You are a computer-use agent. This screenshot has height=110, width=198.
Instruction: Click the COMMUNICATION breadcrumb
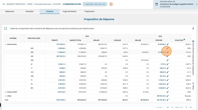[x=72, y=4]
